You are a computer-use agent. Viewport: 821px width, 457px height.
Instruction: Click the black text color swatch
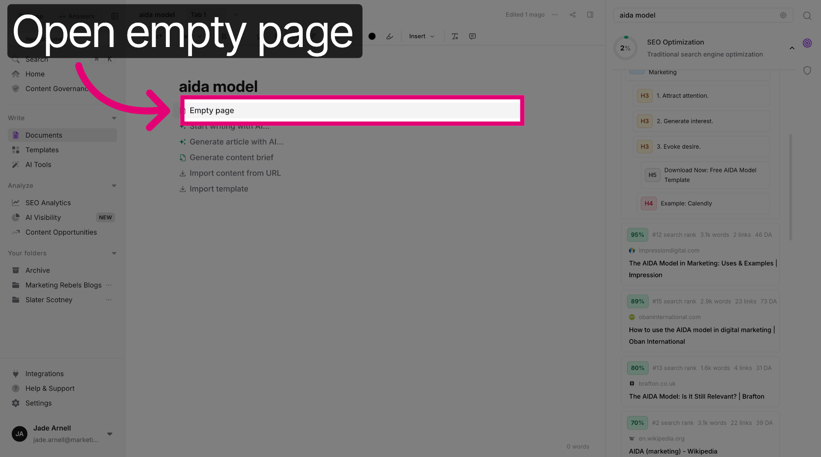click(372, 36)
